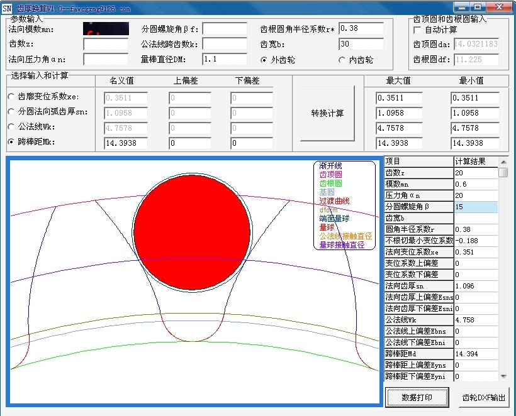Select the 内齿轮 radio option
The image size is (516, 416).
[x=342, y=60]
